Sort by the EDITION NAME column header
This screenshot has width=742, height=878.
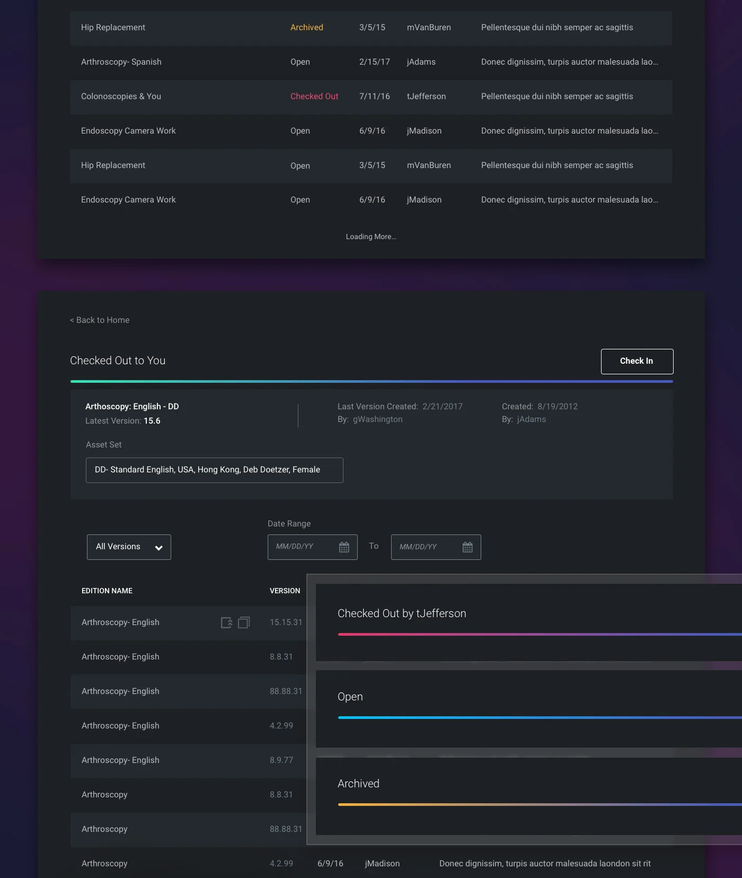click(107, 591)
